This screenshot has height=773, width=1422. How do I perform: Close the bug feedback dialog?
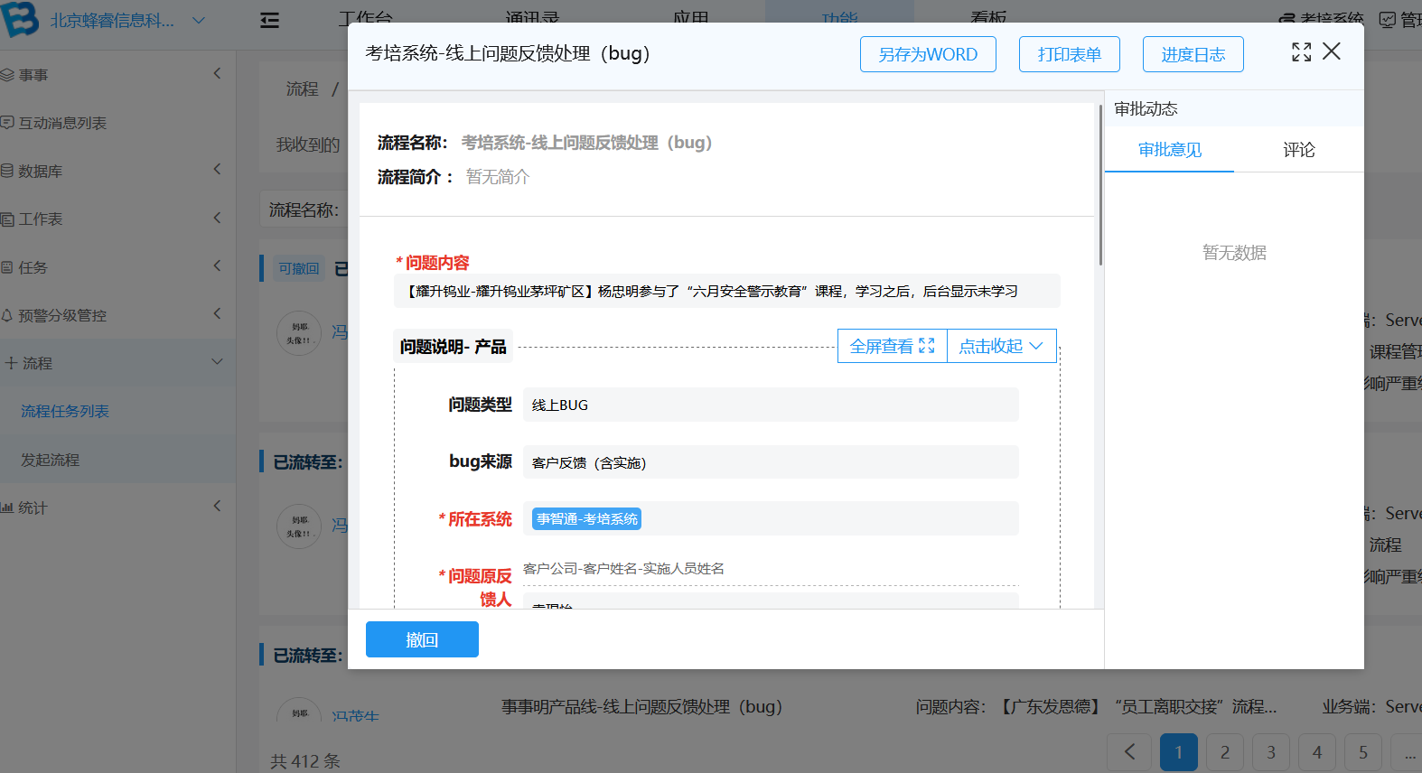[1332, 51]
